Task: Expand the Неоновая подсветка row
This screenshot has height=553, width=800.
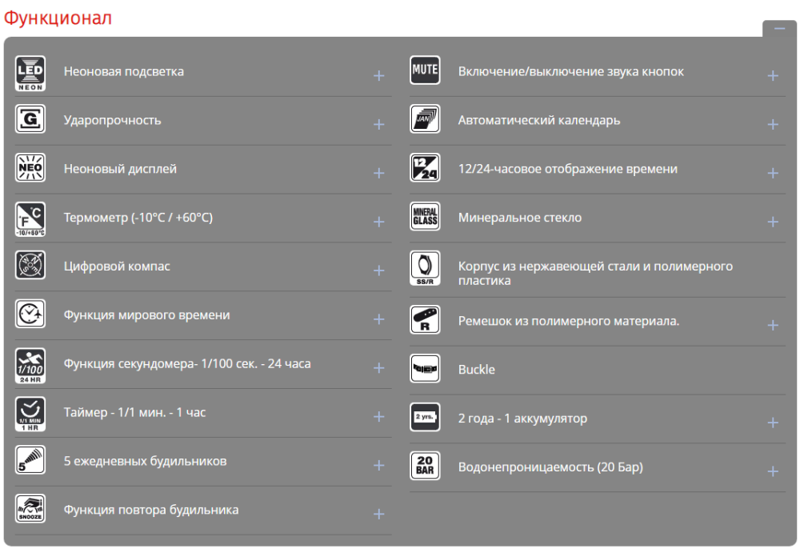Action: [379, 76]
